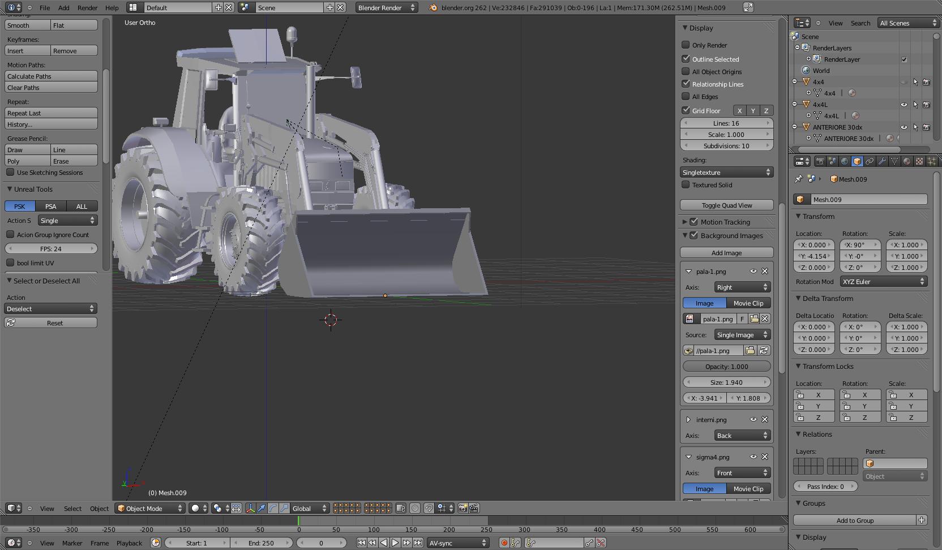Expand the interni.png background image entry

[x=688, y=420]
